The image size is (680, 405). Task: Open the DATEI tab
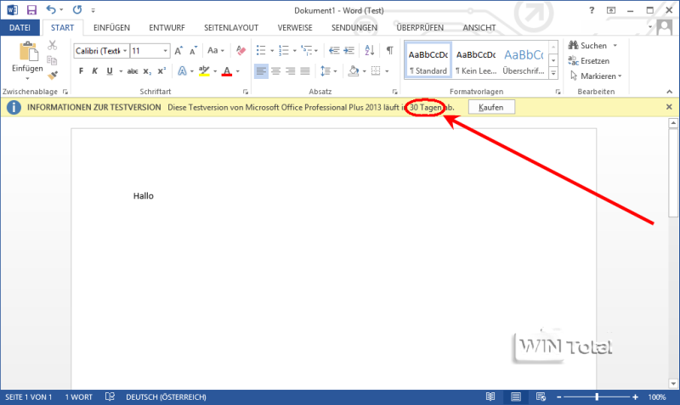[20, 28]
